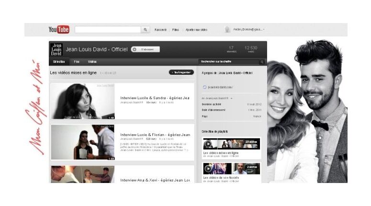Expand the de JeanLouisDavidFR dropdown

217,98
